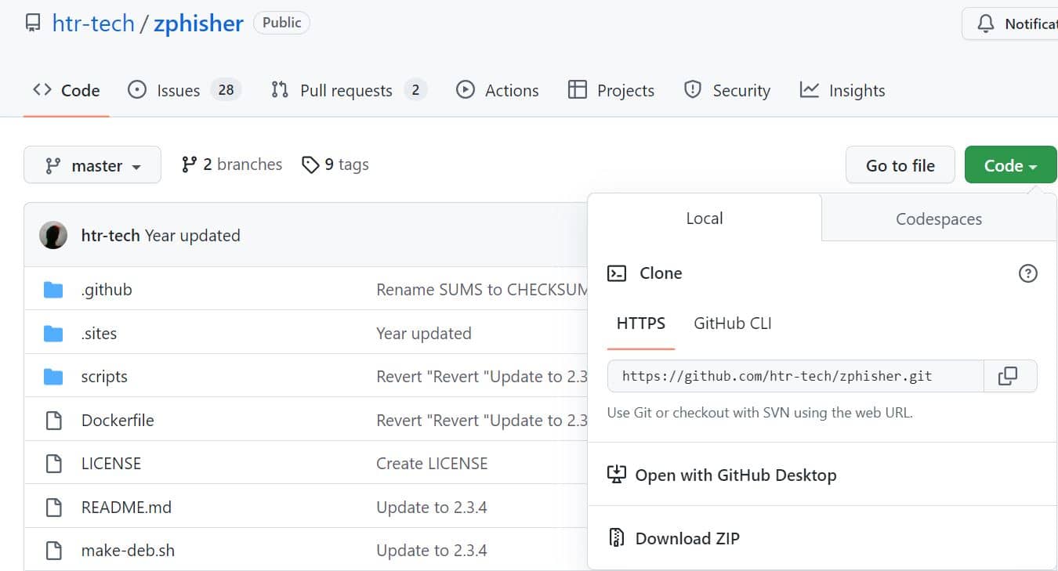Click the 'Year updated' latest commit message
The width and height of the screenshot is (1058, 571).
(193, 235)
